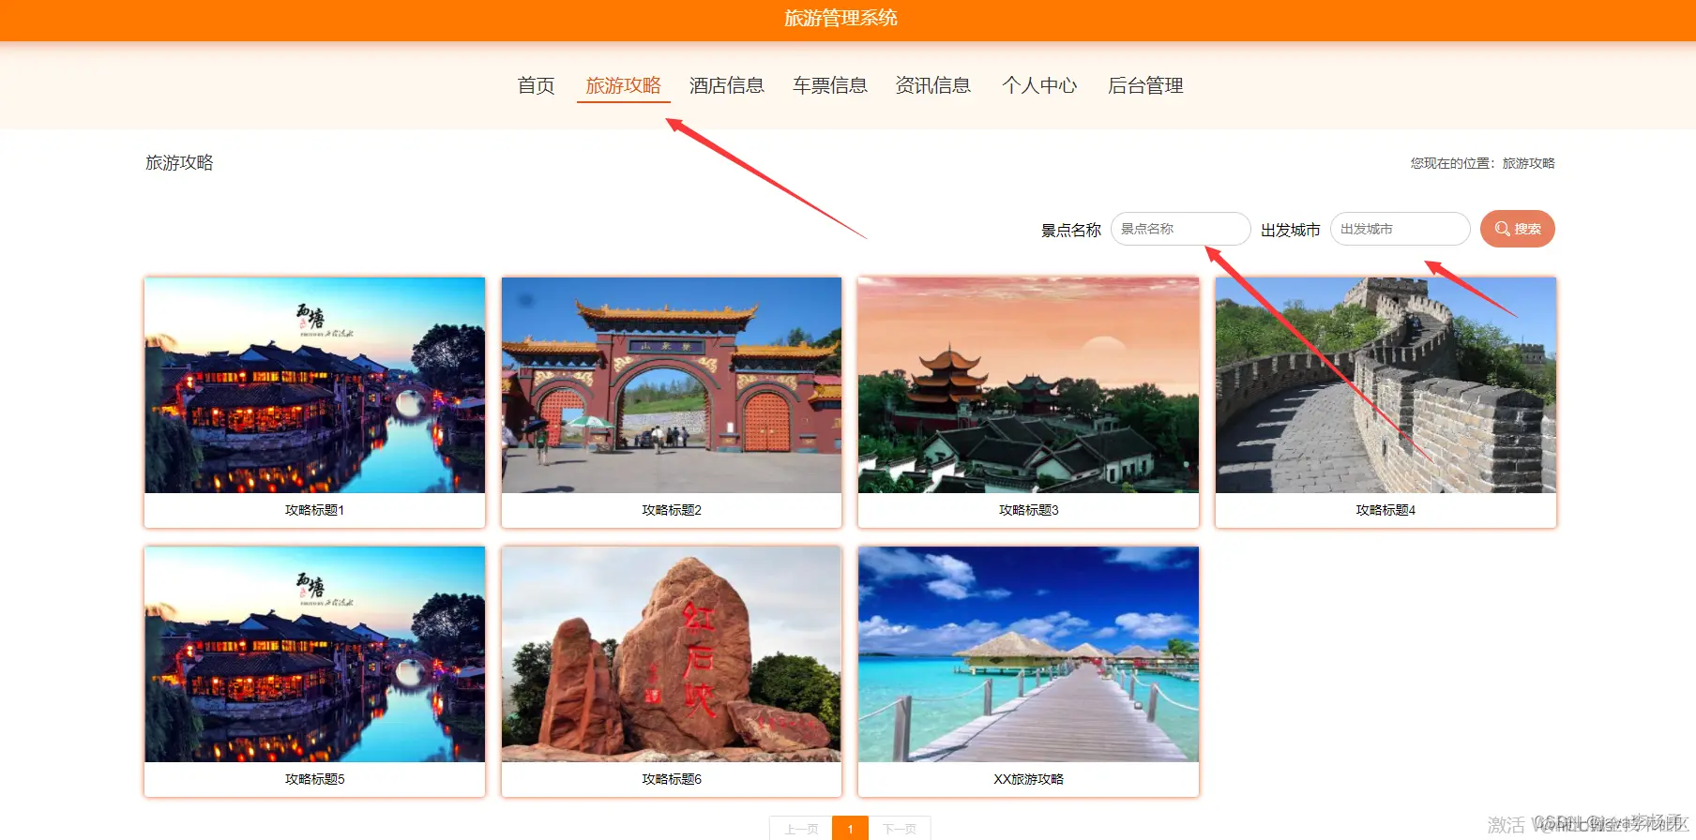This screenshot has width=1696, height=840.
Task: Open the 攻略标题2 red gate thumbnail
Action: click(x=672, y=384)
